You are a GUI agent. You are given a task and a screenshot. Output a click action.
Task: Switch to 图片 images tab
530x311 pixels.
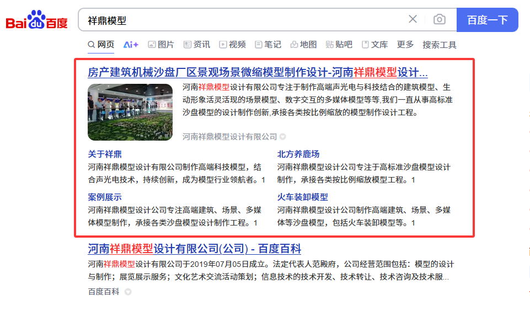click(x=160, y=45)
